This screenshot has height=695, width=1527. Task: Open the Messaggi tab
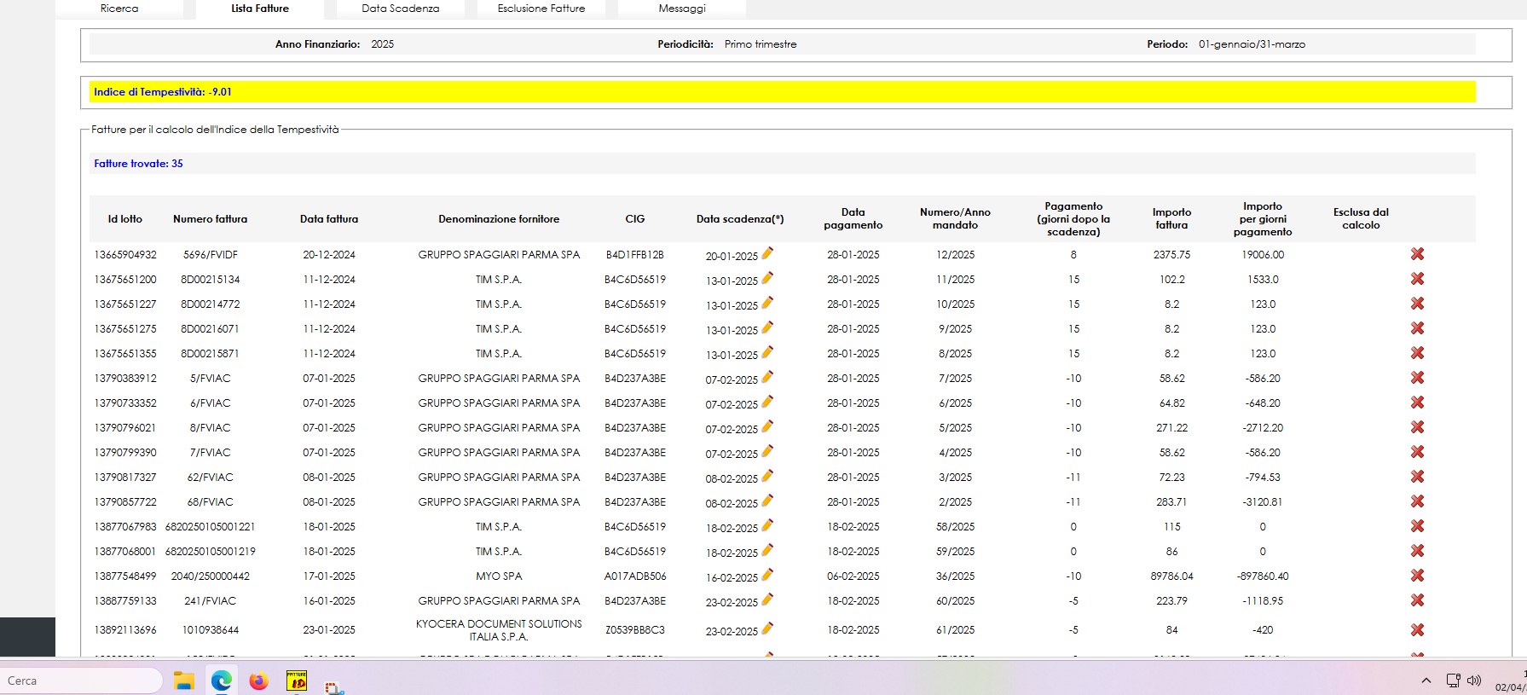(682, 9)
